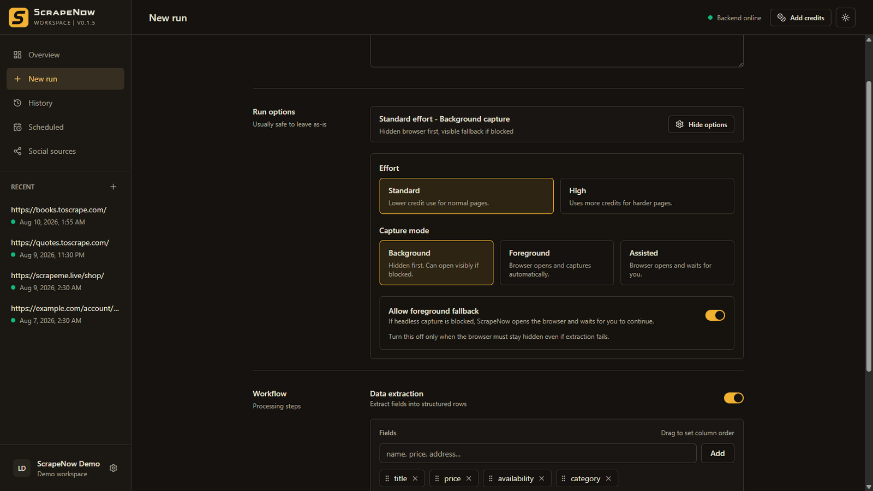Select High effort option
The width and height of the screenshot is (873, 491).
[647, 196]
